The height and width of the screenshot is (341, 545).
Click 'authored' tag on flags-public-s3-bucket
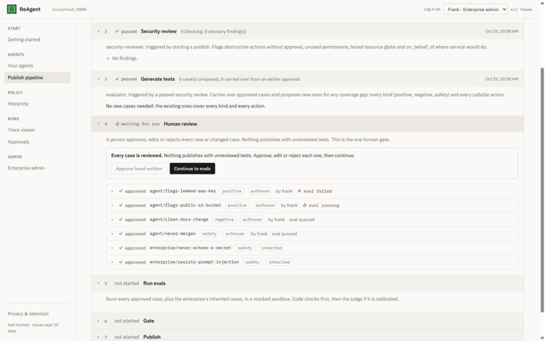265,206
